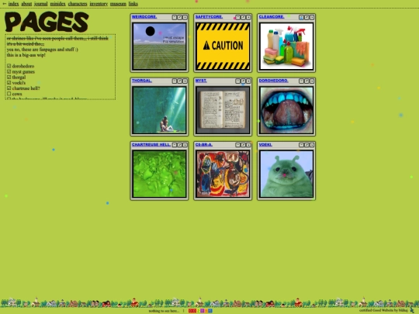419x314 pixels.
Task: Open the inventory nav link
Action: 99,4
